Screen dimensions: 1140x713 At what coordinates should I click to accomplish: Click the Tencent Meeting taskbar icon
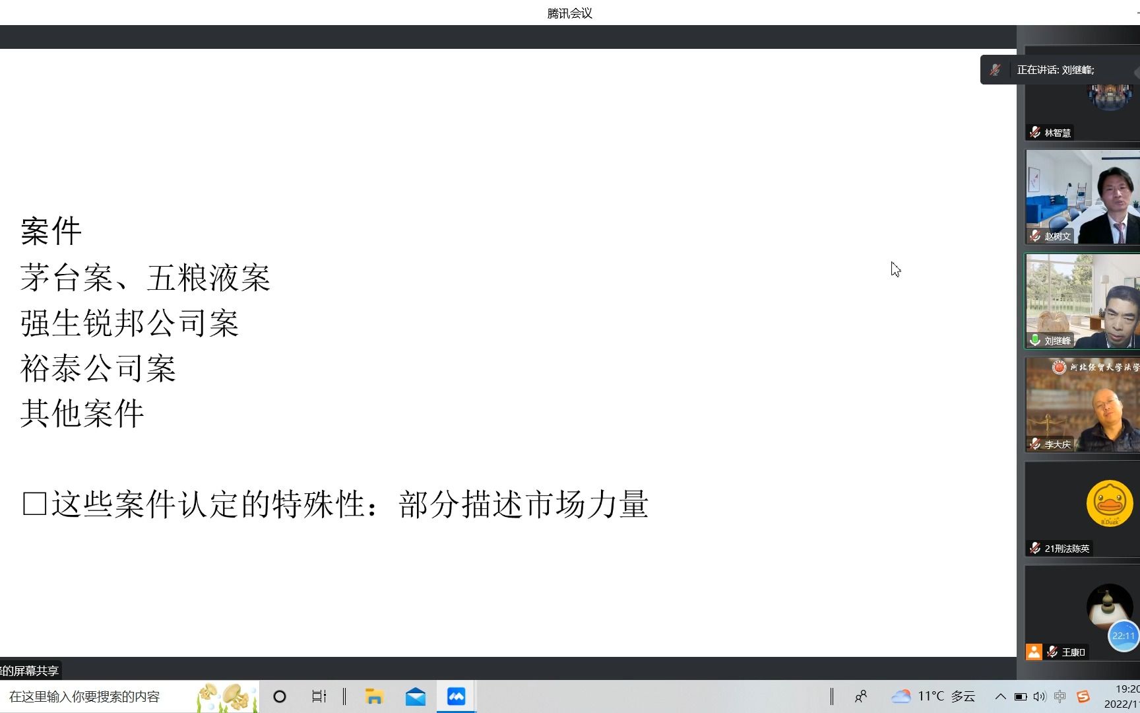click(x=456, y=696)
